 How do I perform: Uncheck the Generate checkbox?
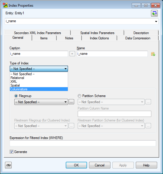pyautogui.click(x=11, y=152)
